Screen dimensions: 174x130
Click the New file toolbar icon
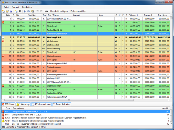(x=3, y=11)
